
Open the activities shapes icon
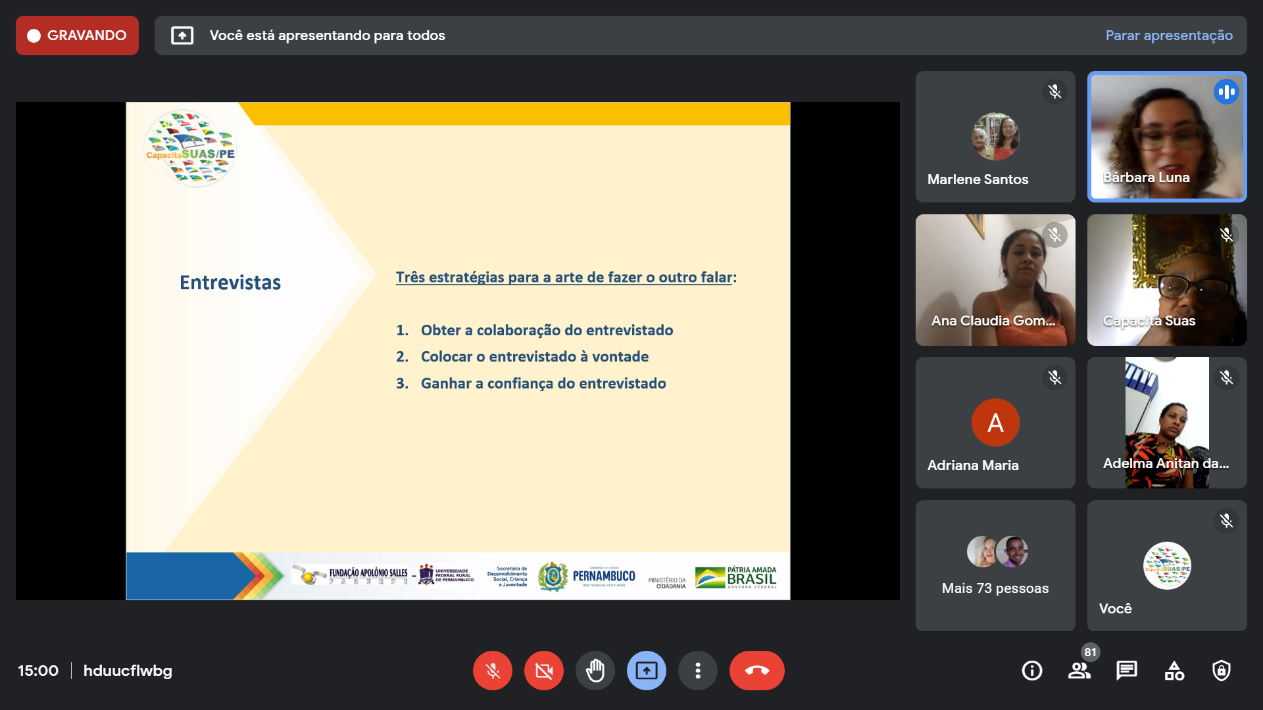tap(1174, 671)
